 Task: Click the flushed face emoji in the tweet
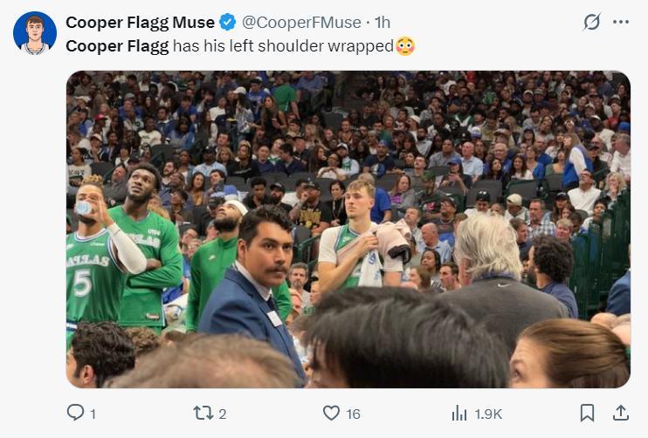pyautogui.click(x=405, y=45)
